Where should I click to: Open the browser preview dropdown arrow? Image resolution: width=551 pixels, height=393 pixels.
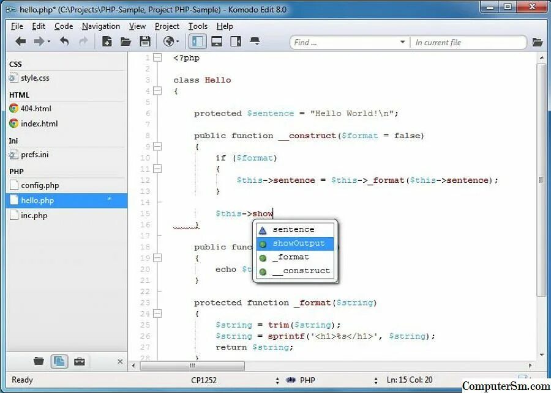[178, 42]
